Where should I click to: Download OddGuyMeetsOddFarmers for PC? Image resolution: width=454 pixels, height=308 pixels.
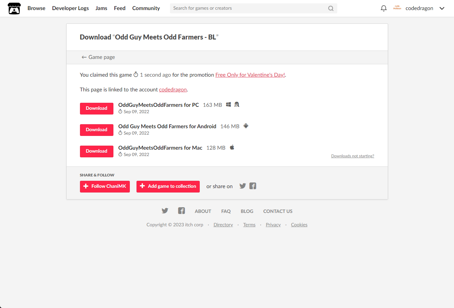point(97,108)
